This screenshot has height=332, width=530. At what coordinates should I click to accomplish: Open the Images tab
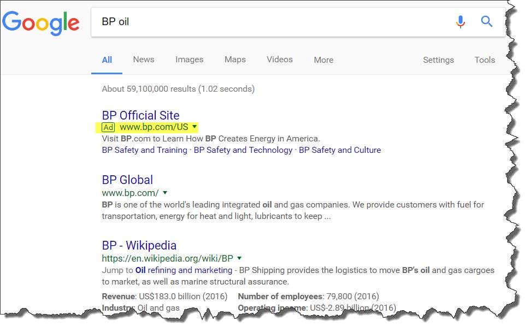coord(189,60)
